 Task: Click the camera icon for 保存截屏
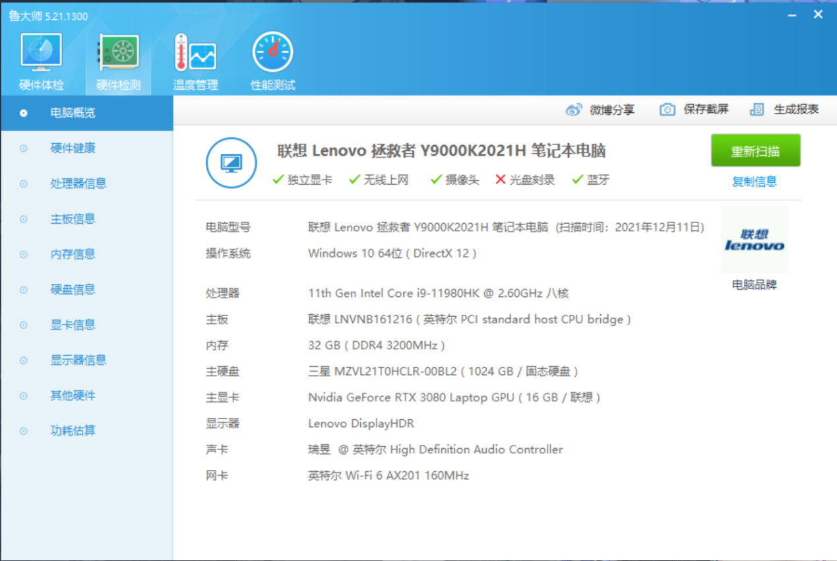pyautogui.click(x=667, y=110)
